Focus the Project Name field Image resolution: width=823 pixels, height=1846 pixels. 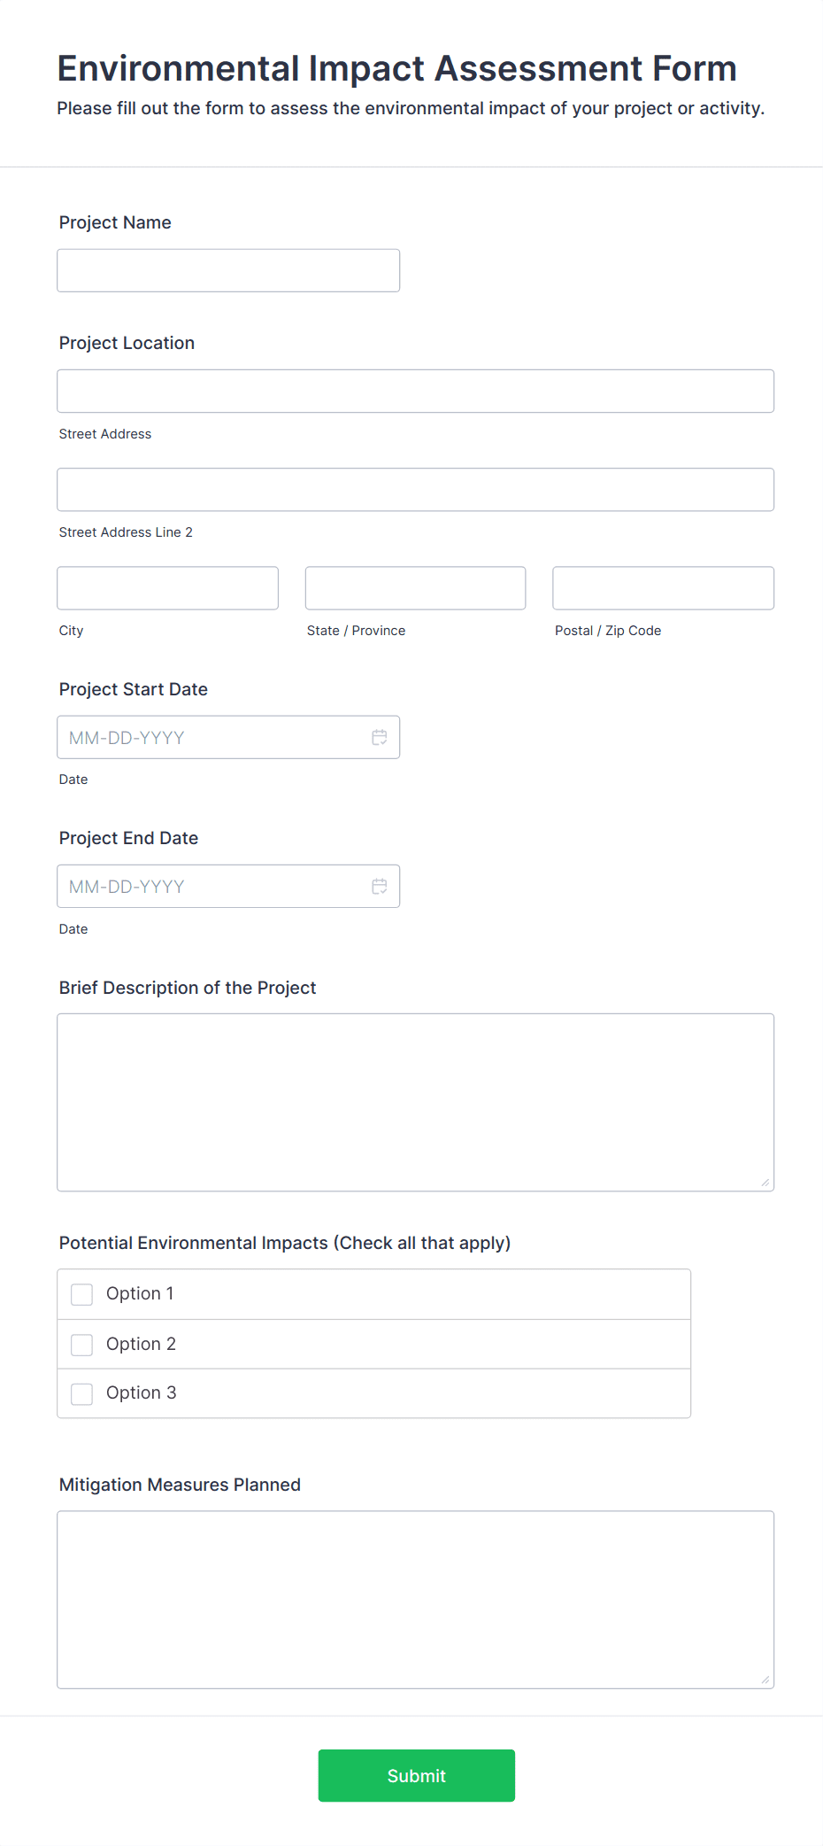pos(228,270)
